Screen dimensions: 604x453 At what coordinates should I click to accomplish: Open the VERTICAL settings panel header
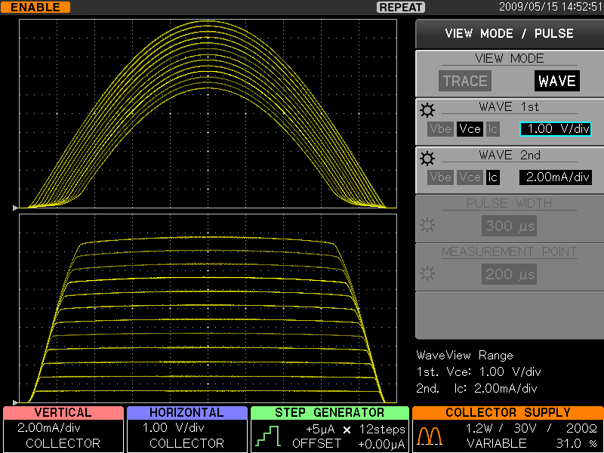tap(63, 412)
